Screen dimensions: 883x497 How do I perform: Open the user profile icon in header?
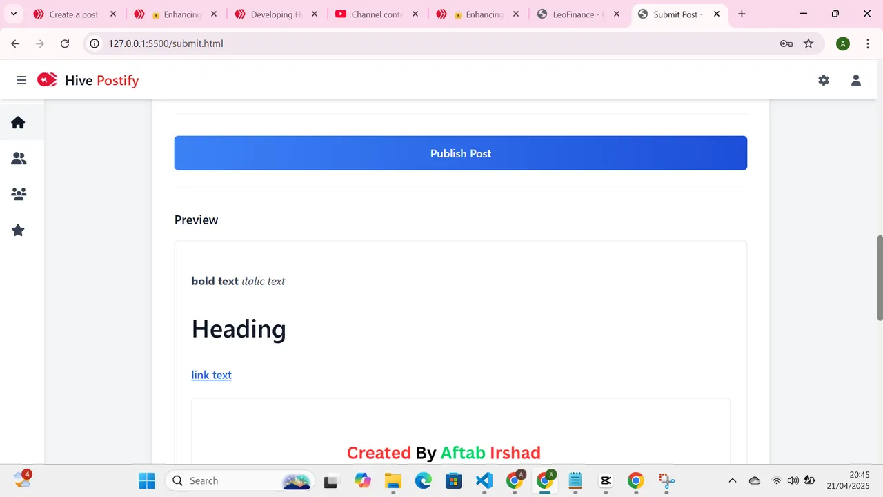tap(856, 80)
